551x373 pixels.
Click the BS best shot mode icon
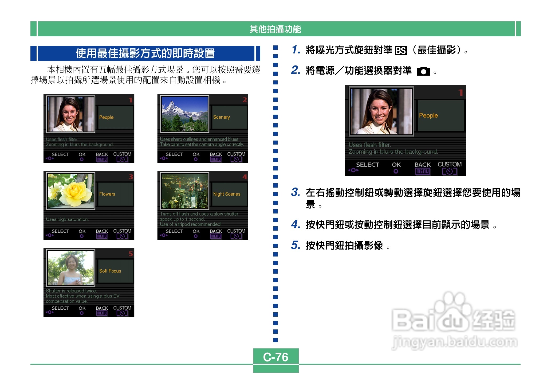[x=401, y=50]
